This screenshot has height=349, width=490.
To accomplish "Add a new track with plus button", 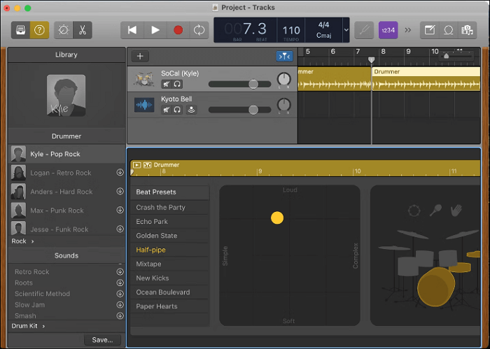I will pos(140,56).
